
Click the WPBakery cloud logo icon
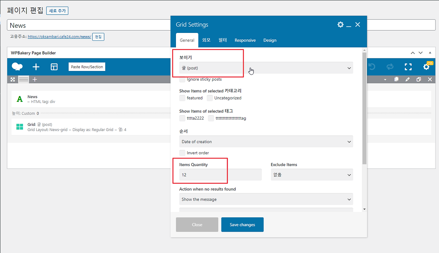point(17,67)
